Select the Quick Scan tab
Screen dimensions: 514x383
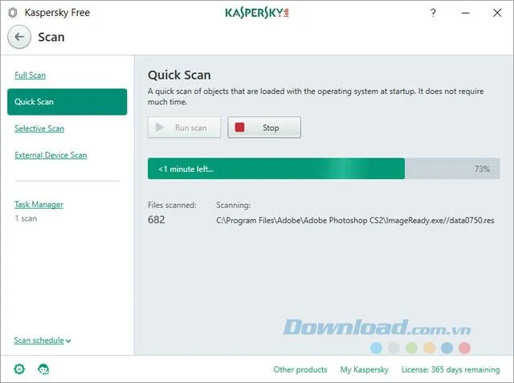pos(67,101)
